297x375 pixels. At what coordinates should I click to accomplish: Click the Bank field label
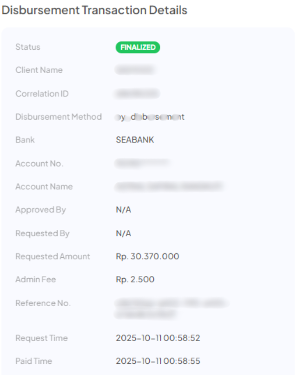(x=25, y=140)
